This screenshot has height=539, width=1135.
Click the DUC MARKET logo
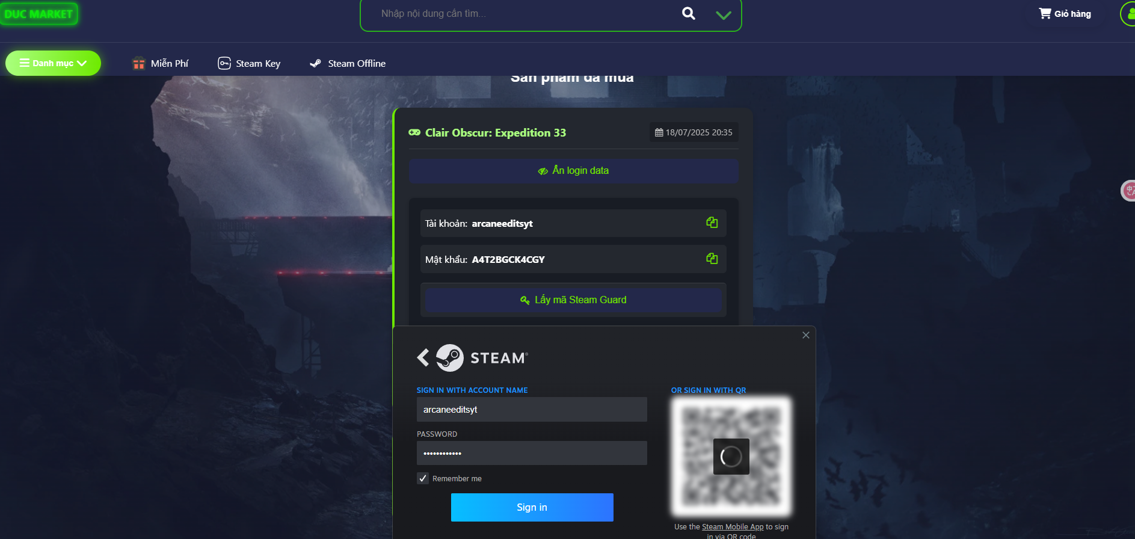[x=38, y=14]
